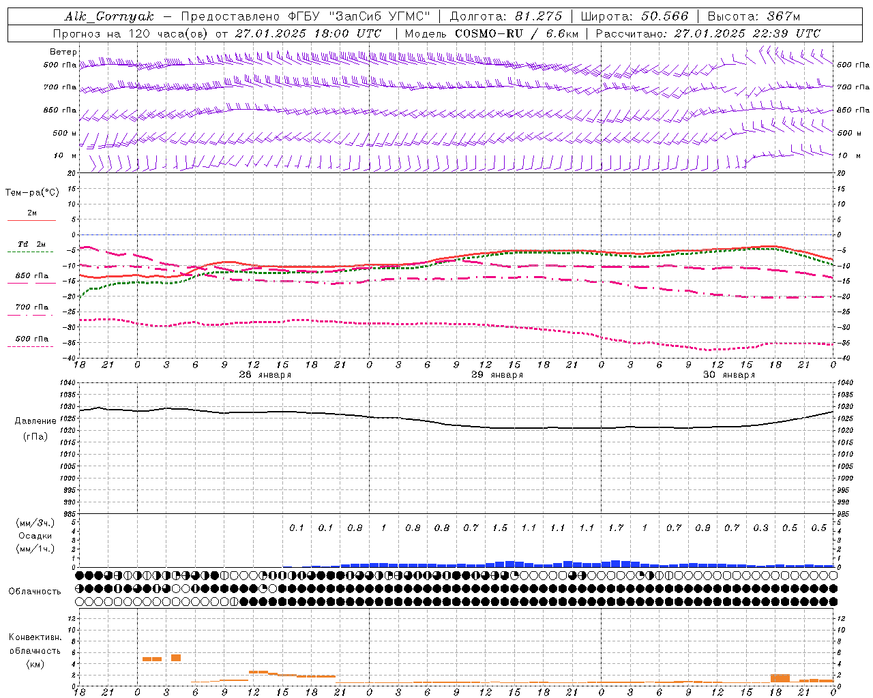Click the computed time Рассчитано: 27.01.2025 22:39 UTC
The image size is (873, 698).
708,33
